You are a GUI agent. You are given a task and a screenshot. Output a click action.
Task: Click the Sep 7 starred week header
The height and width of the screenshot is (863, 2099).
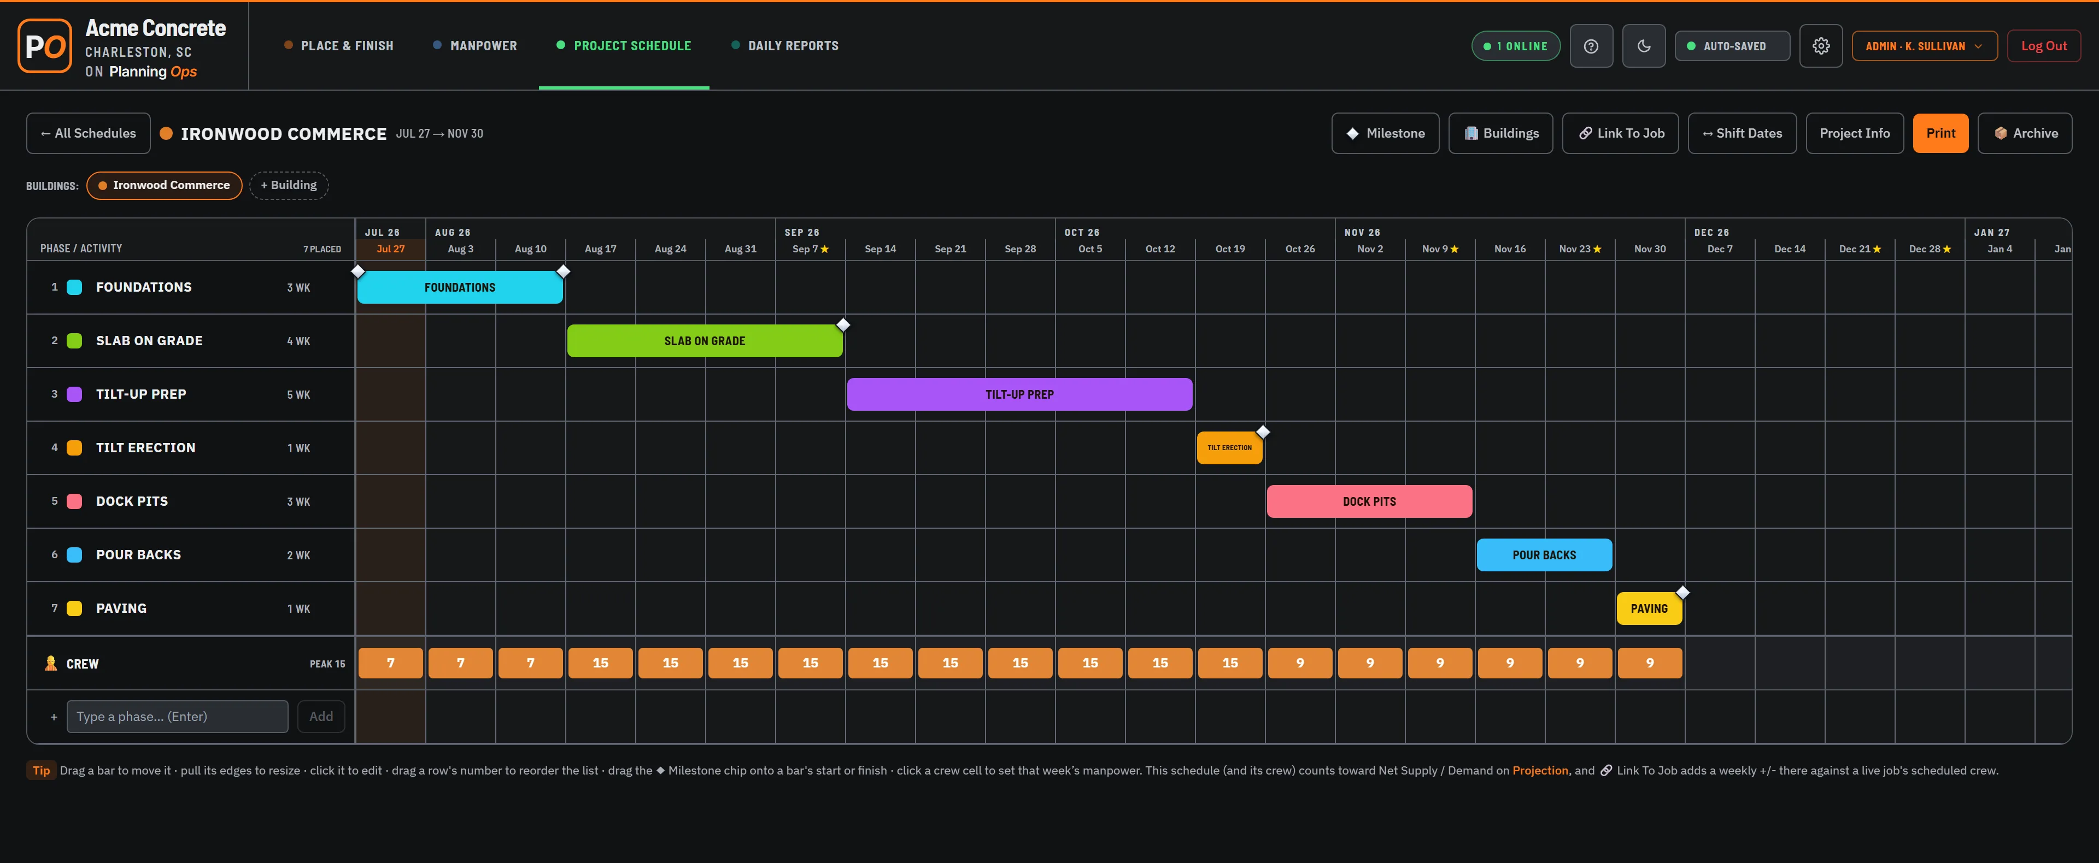[810, 249]
